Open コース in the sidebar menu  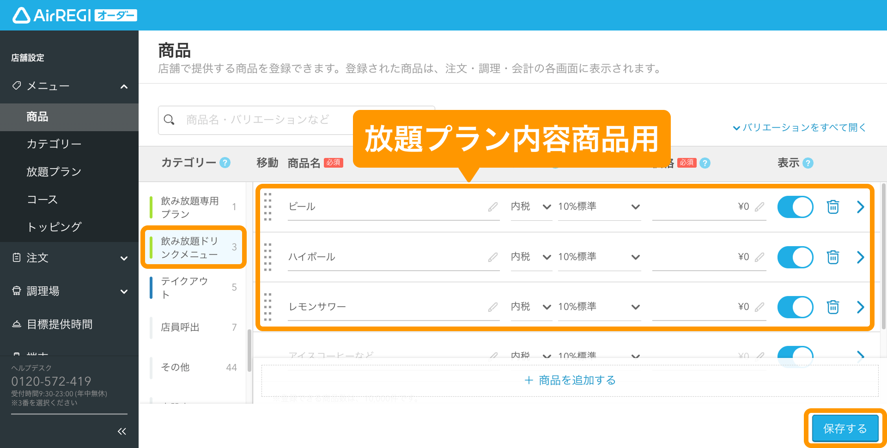tap(69, 200)
